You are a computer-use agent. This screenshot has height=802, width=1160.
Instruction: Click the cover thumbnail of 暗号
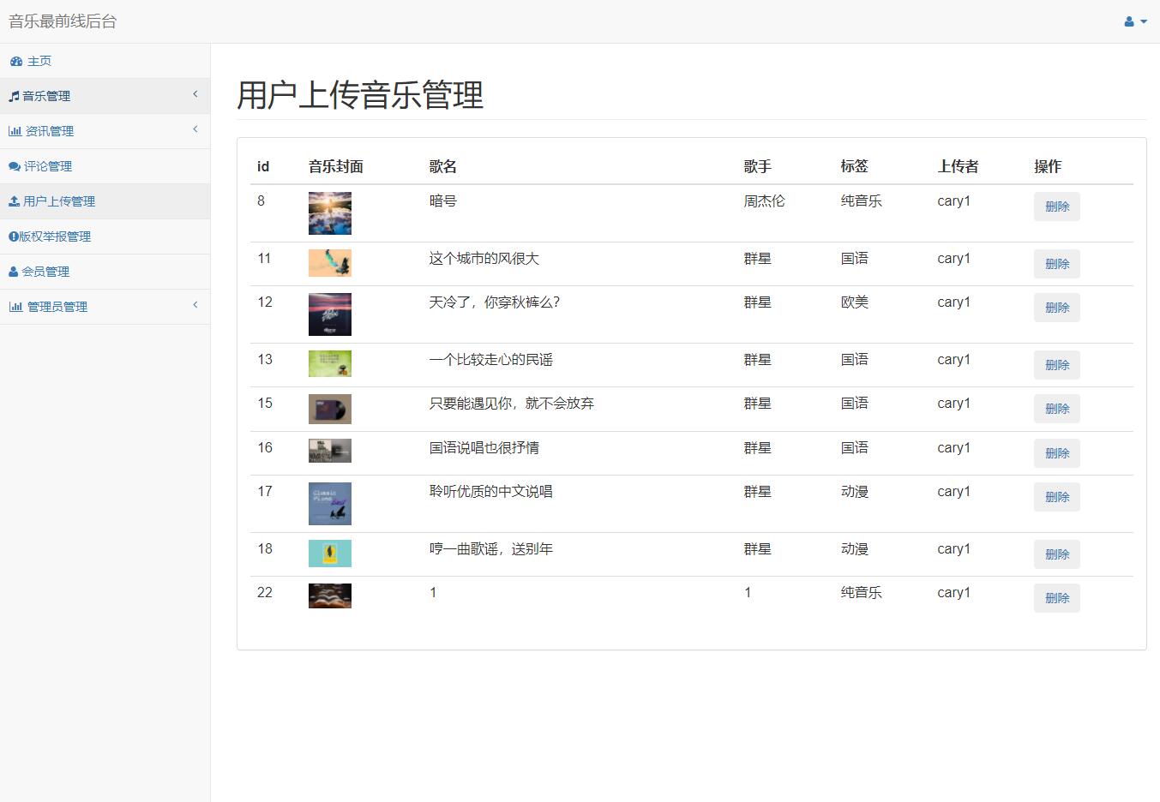329,212
